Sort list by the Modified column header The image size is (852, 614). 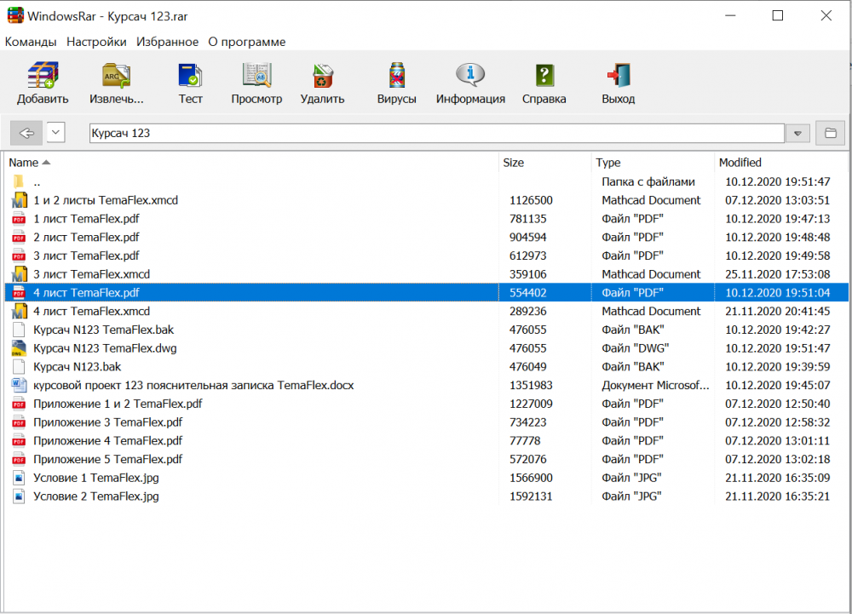[740, 163]
